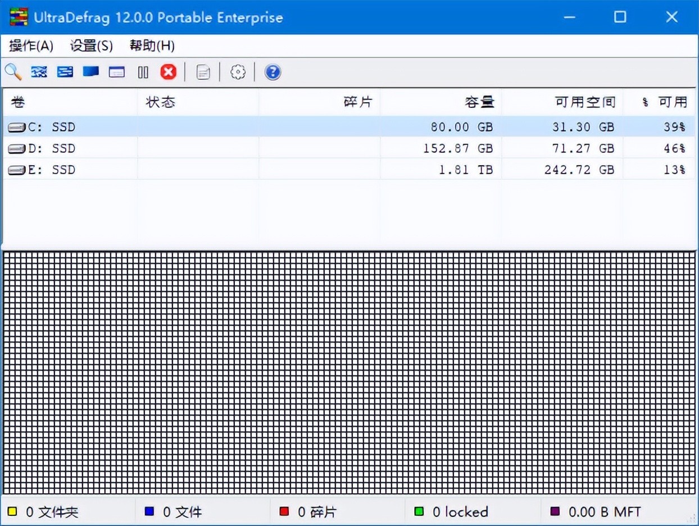699x526 pixels.
Task: Stop the job with the red X icon
Action: (168, 72)
